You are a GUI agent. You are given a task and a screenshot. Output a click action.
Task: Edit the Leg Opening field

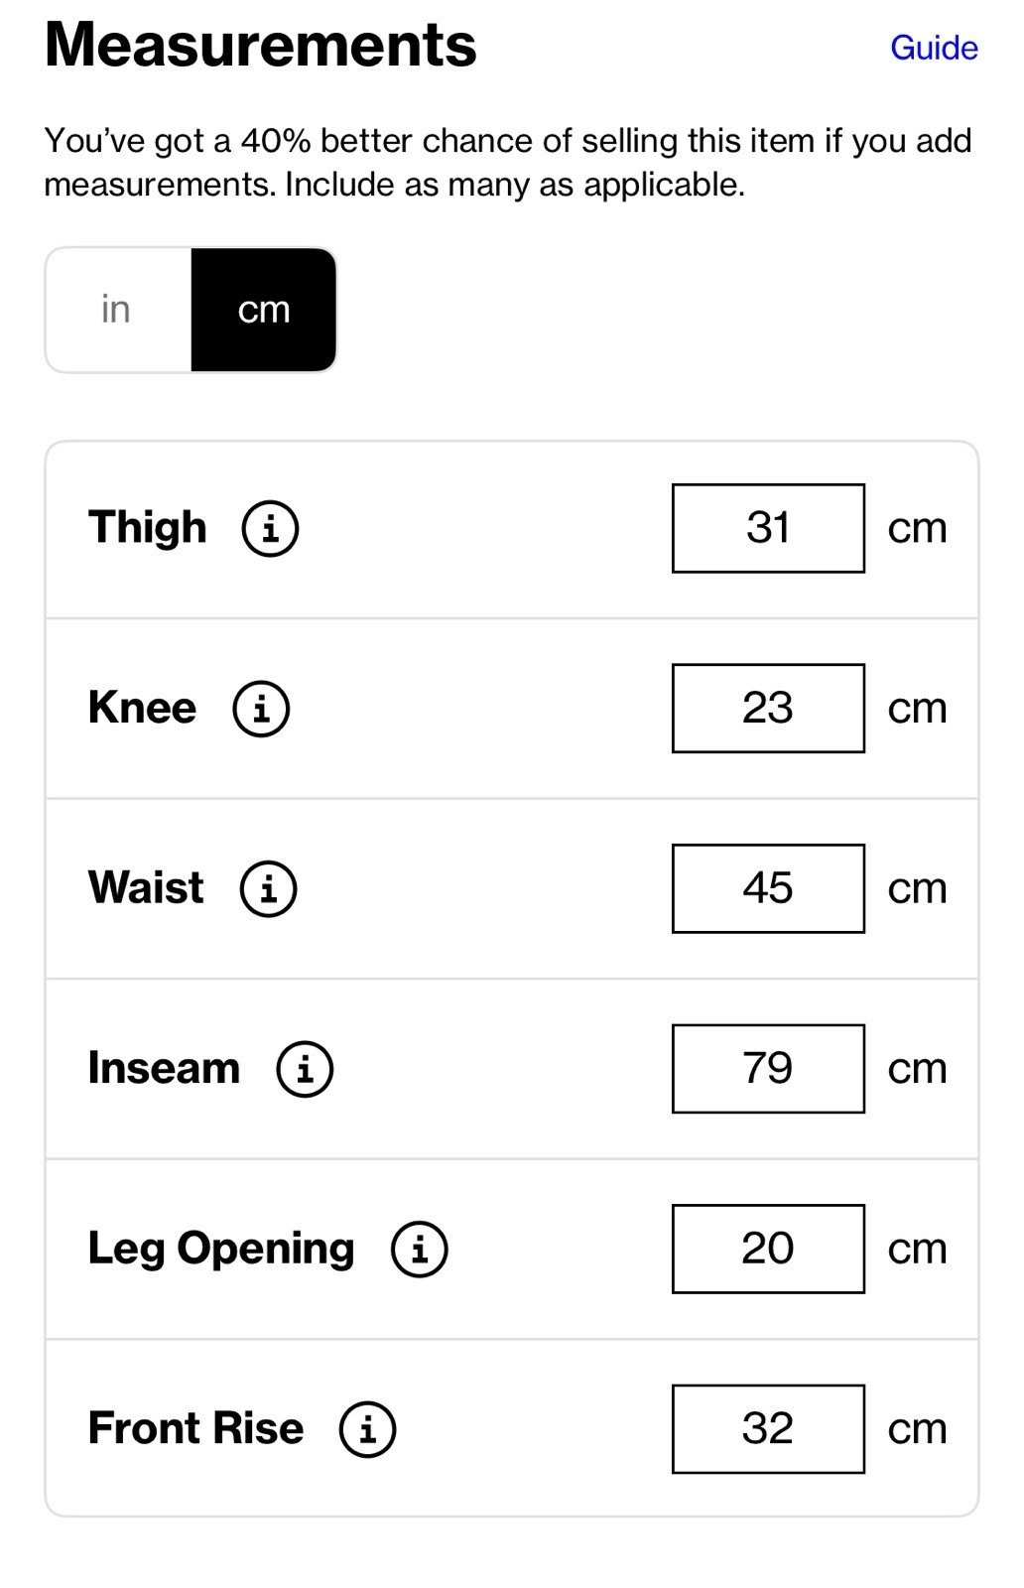click(x=768, y=1249)
